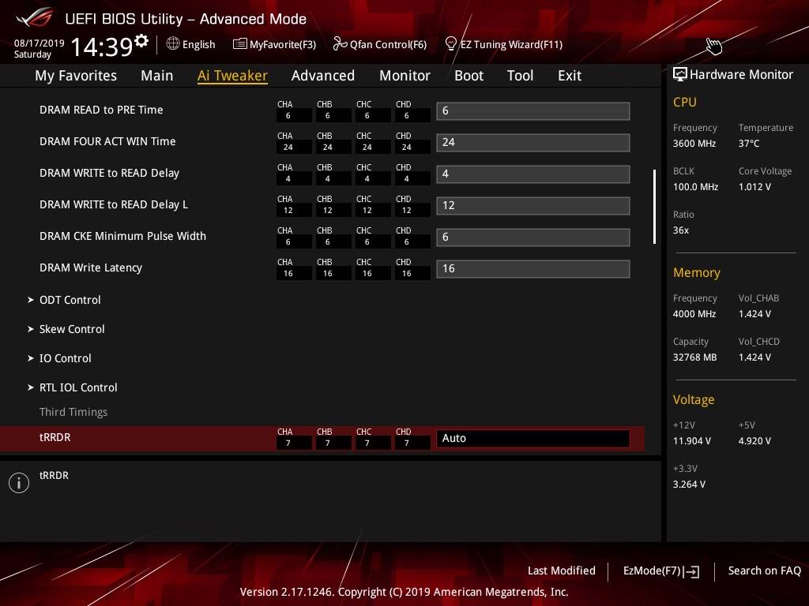Click +3.3V reading 3.264 V
This screenshot has width=809, height=606.
point(689,484)
